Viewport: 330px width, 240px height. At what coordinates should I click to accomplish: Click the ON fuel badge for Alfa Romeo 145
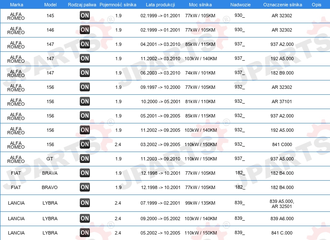[x=85, y=16]
